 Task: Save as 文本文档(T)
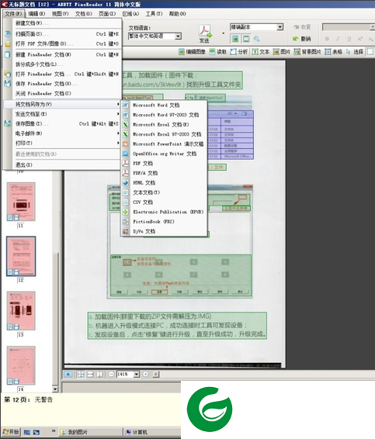(x=165, y=192)
